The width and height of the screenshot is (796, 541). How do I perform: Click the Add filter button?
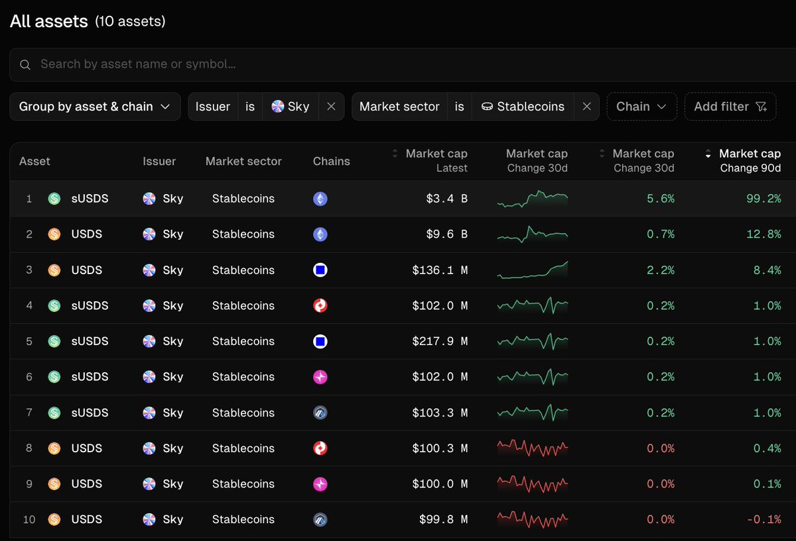730,107
